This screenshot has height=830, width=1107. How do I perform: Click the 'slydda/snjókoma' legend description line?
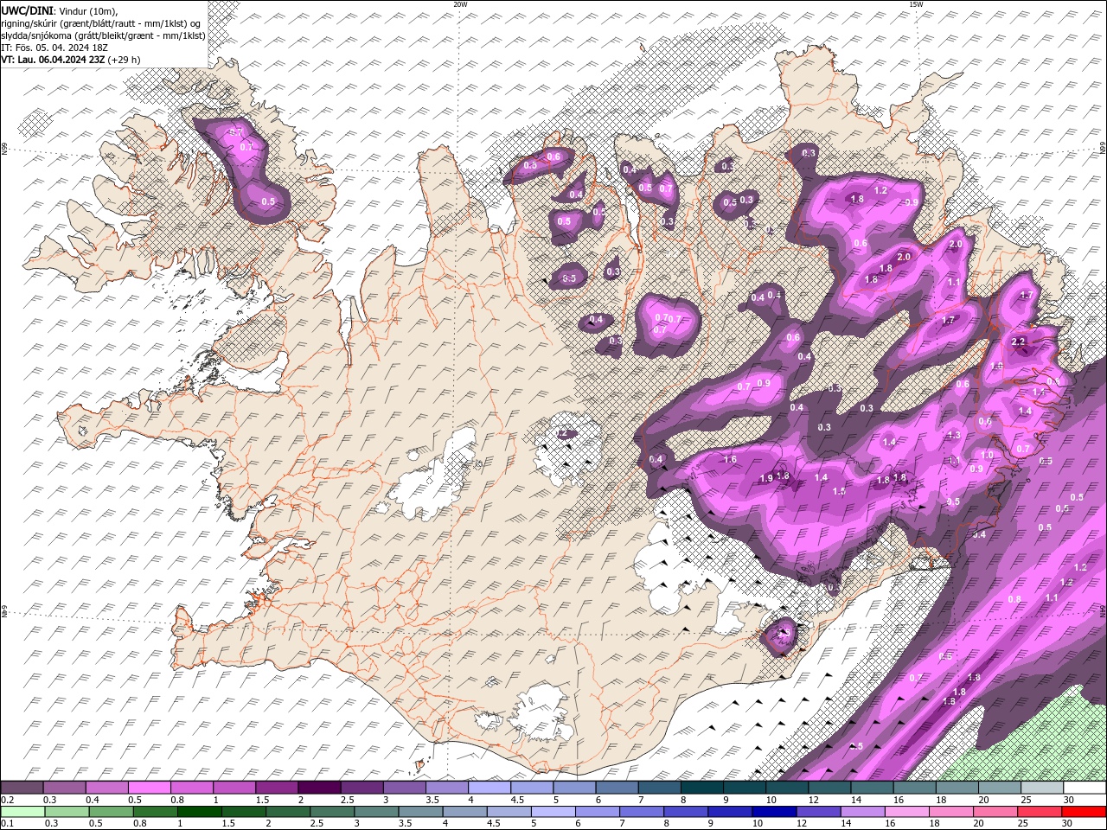click(x=104, y=35)
